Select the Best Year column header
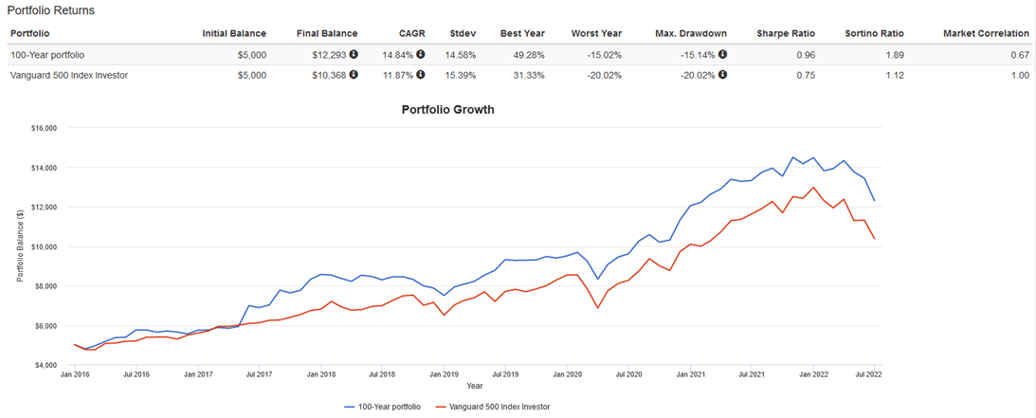1036x418 pixels. 522,33
